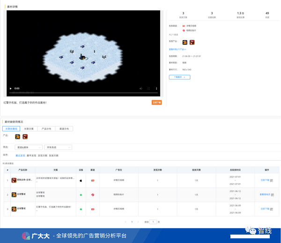Click the red channel icon in row 3
The image size is (281, 243).
point(93,209)
